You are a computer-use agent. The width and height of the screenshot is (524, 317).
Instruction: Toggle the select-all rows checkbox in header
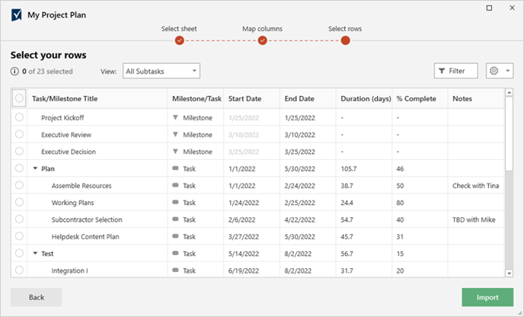19,98
